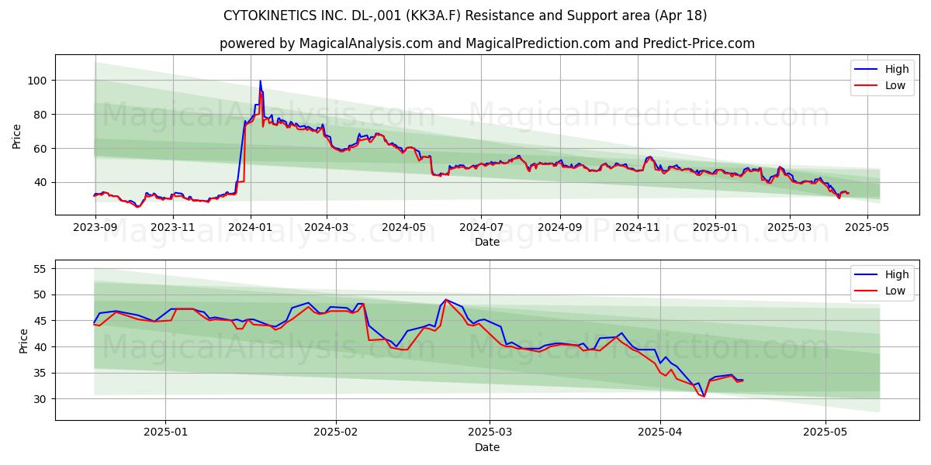Click the 2025-04 label on lower chart

[x=660, y=433]
